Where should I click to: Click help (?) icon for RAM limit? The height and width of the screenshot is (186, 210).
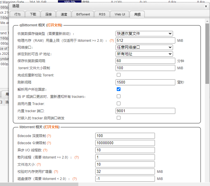tap(112, 41)
